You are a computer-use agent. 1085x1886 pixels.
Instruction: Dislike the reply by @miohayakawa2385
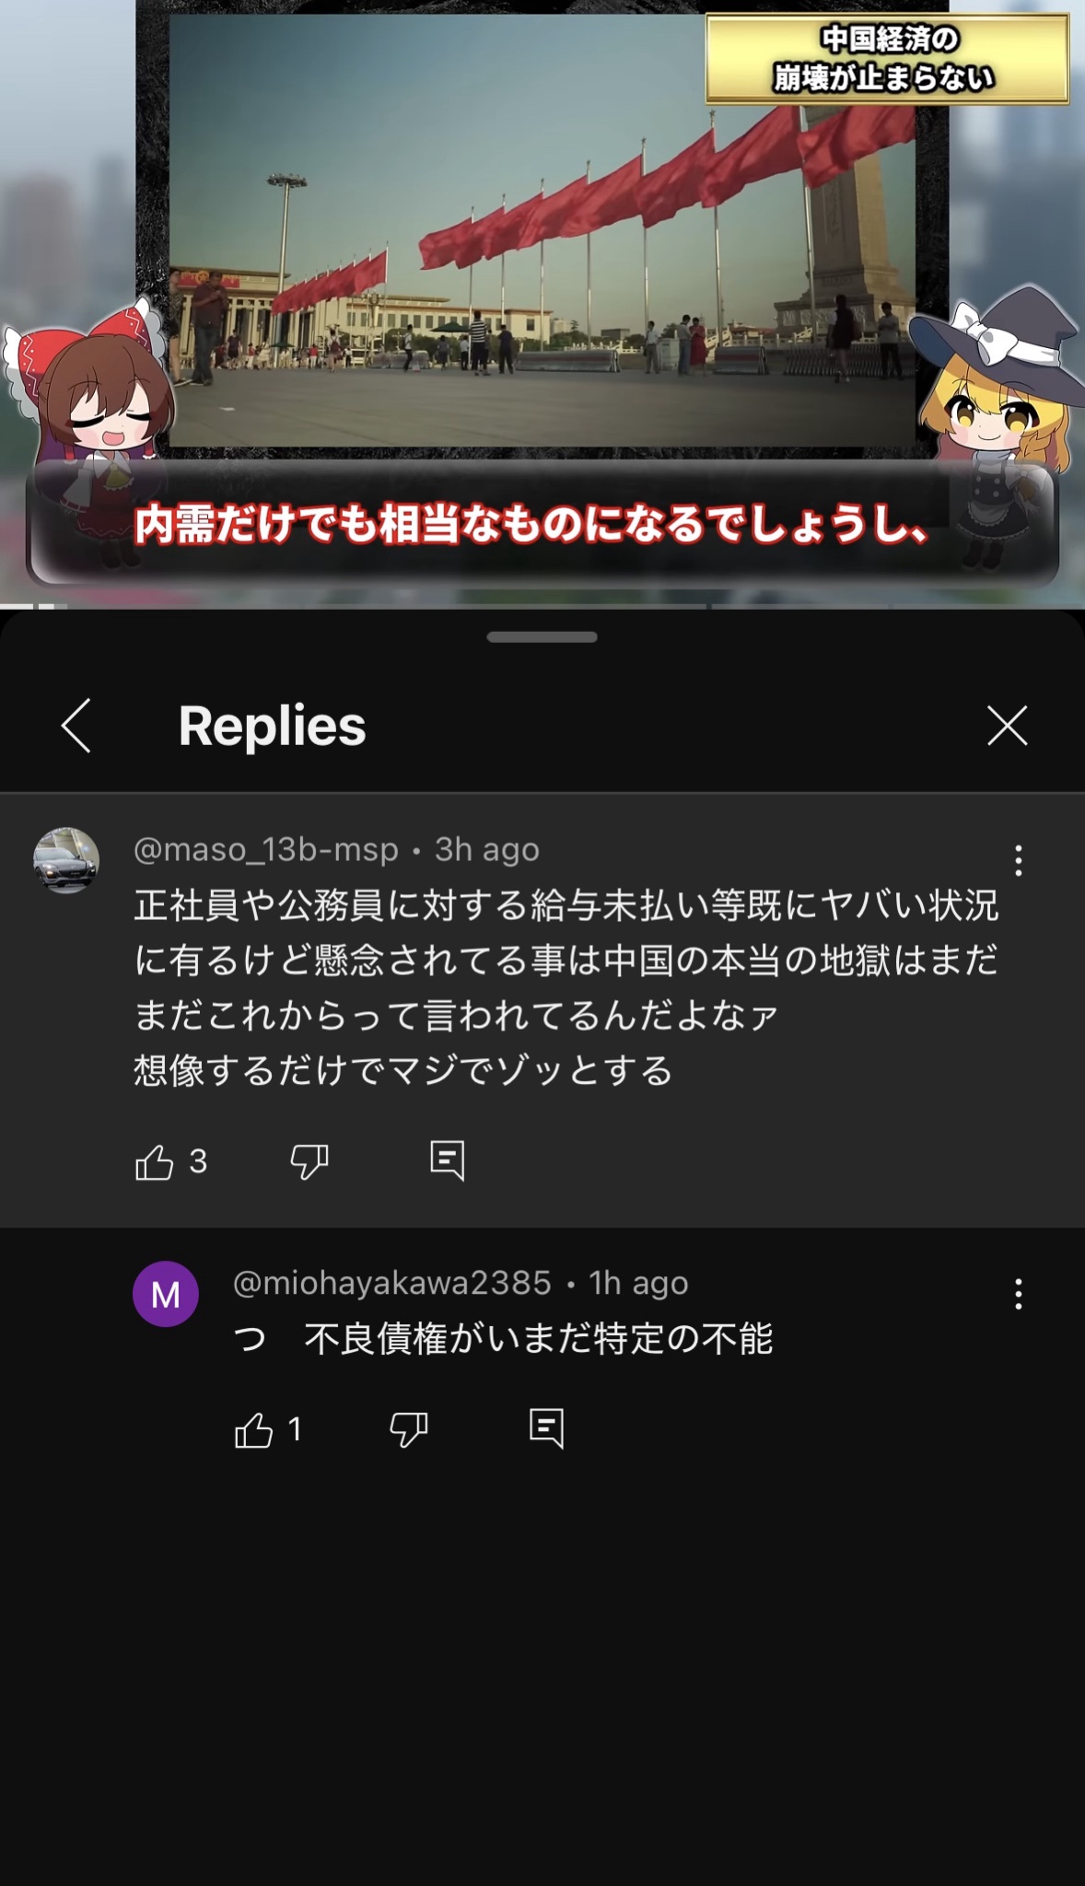(x=409, y=1430)
